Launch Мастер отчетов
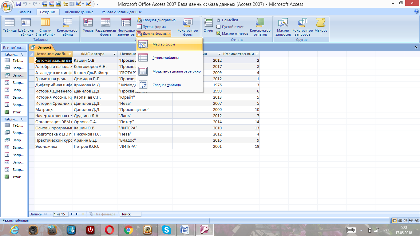This screenshot has width=420, height=236. tap(232, 33)
